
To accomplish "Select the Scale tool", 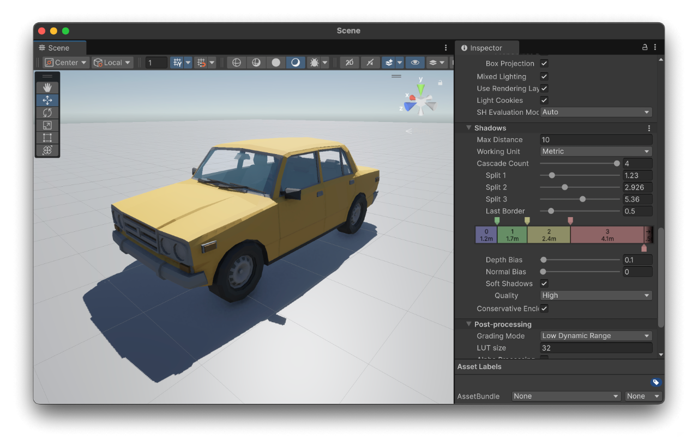I will [x=47, y=125].
